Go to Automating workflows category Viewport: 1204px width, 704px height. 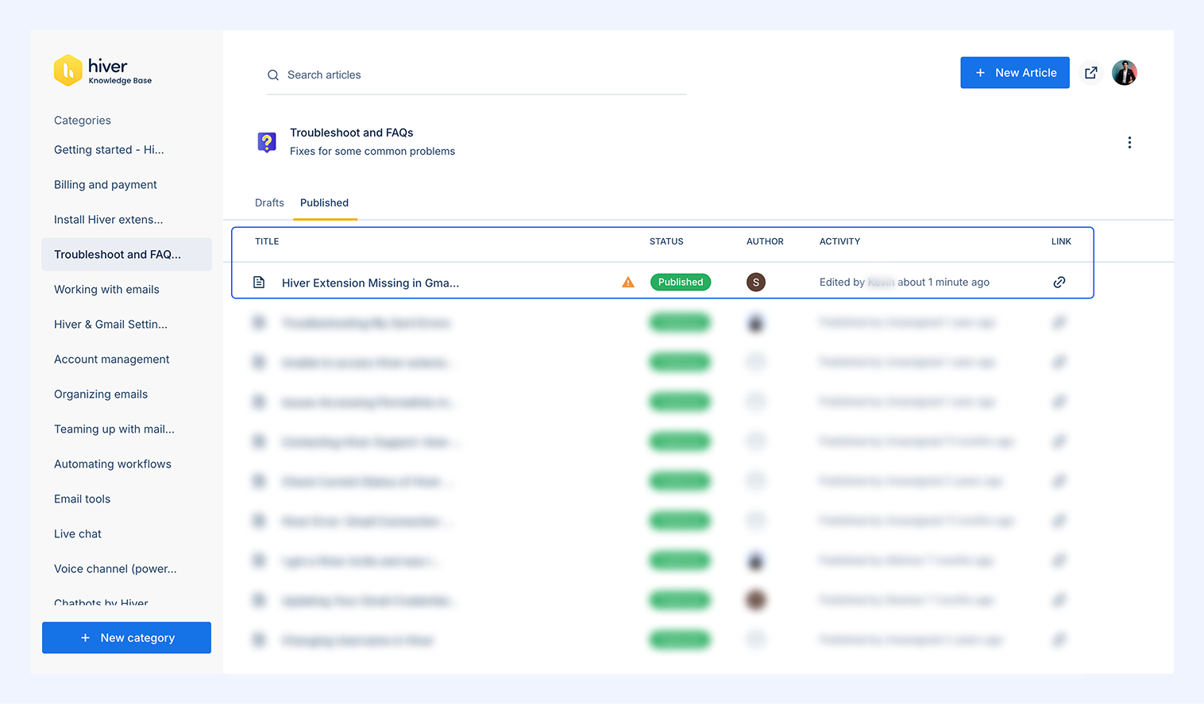[x=113, y=464]
